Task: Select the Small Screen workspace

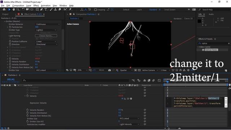Action: click(x=170, y=10)
